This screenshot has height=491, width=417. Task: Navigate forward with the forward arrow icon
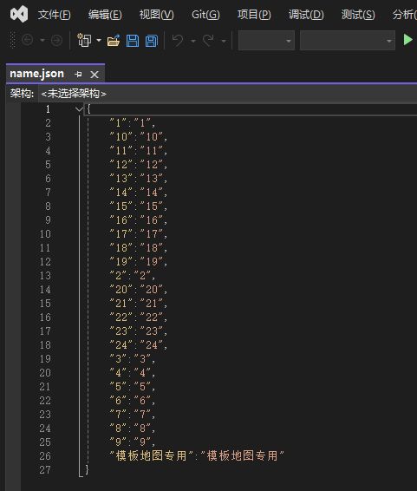[x=56, y=40]
